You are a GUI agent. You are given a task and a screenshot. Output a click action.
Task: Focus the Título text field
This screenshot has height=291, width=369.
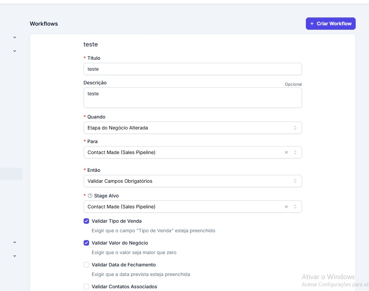point(193,69)
